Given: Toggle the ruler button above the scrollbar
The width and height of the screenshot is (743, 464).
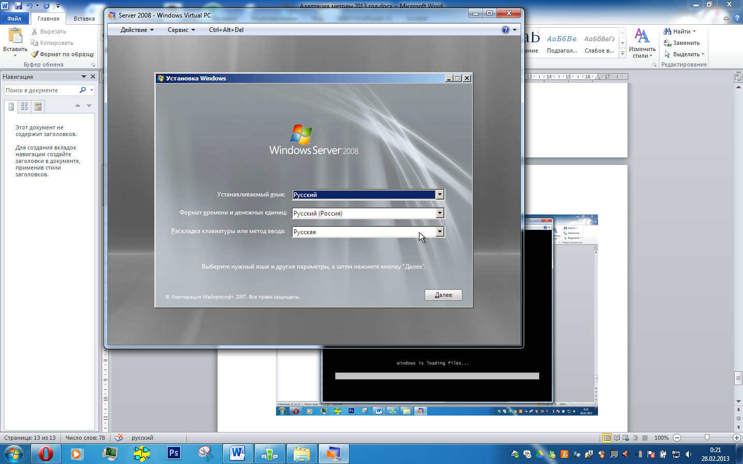Looking at the screenshot, I should click(x=738, y=78).
